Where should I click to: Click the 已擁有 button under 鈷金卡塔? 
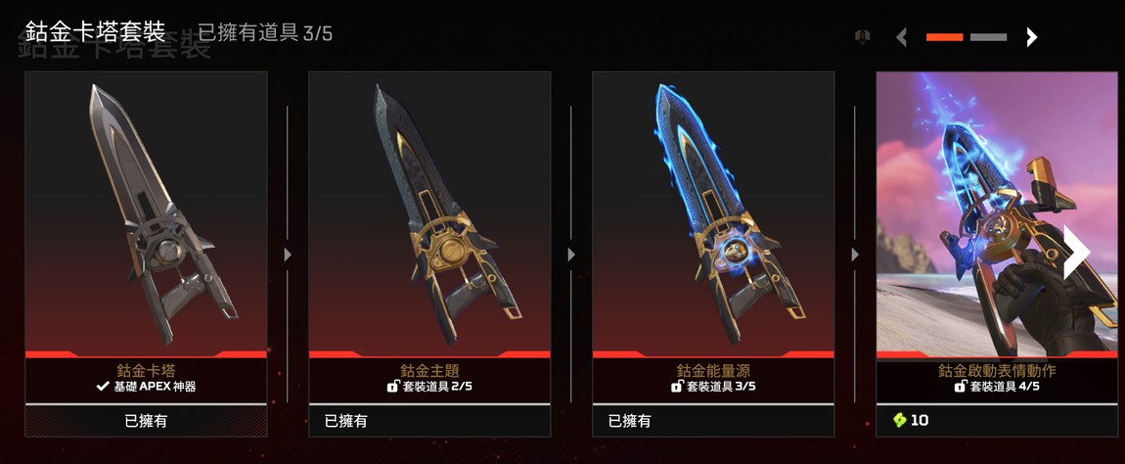[147, 421]
